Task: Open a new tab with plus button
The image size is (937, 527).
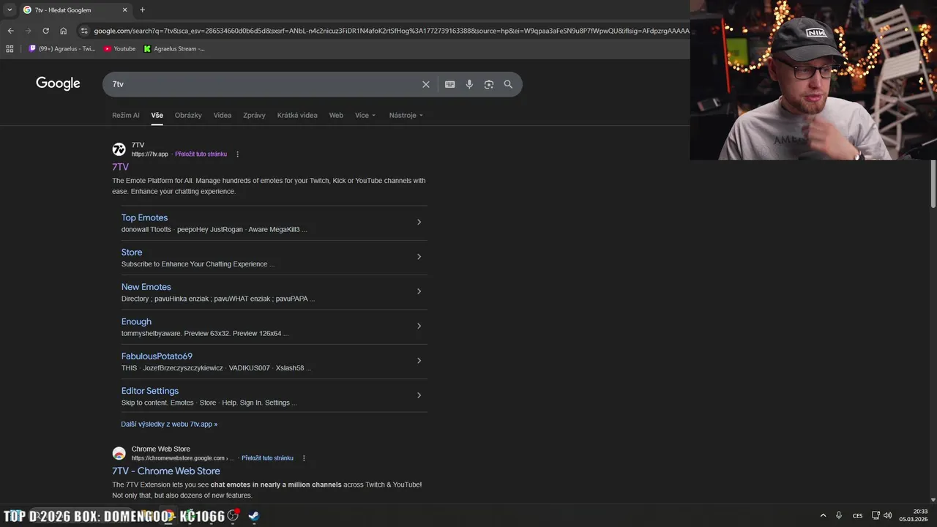Action: 142,10
